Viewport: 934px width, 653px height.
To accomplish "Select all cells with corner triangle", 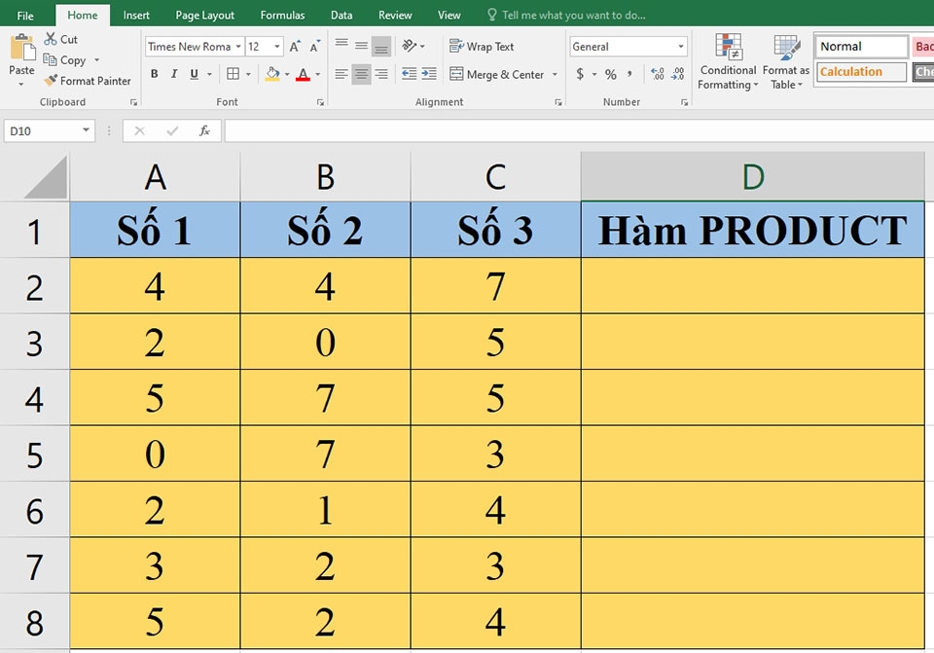I will click(46, 177).
